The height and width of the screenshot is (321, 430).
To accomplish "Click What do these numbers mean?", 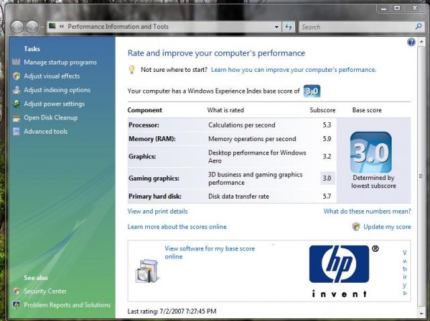I will (368, 212).
